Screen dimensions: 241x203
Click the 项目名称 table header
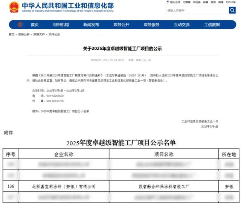pos(164,154)
